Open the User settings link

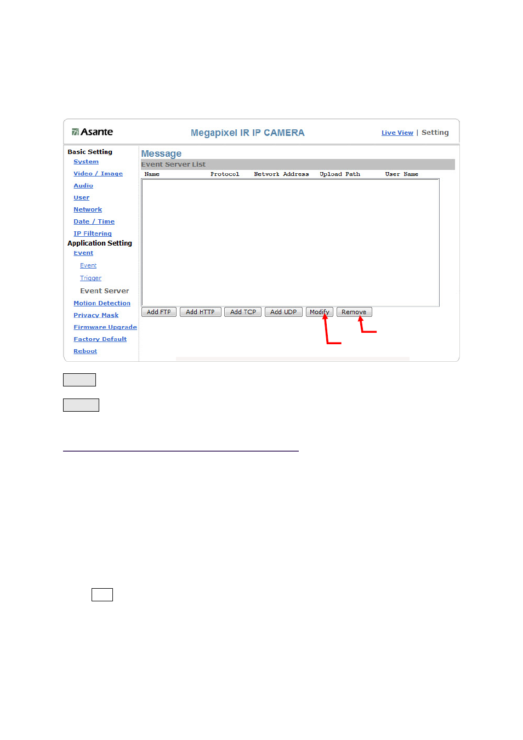point(82,198)
